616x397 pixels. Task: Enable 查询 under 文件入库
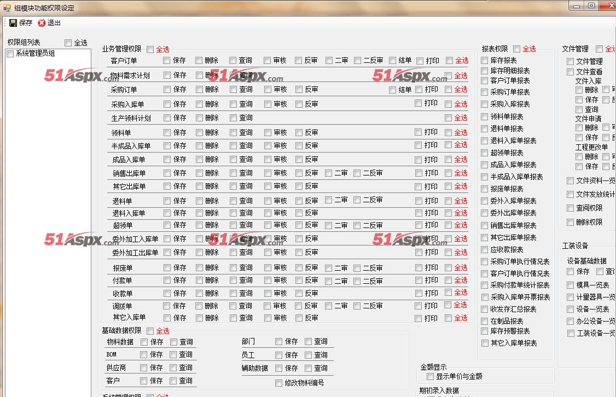pyautogui.click(x=579, y=109)
